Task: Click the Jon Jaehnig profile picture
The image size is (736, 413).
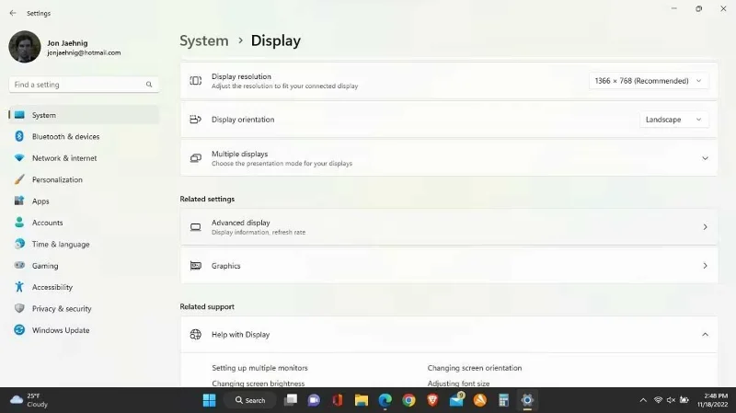Action: coord(25,47)
